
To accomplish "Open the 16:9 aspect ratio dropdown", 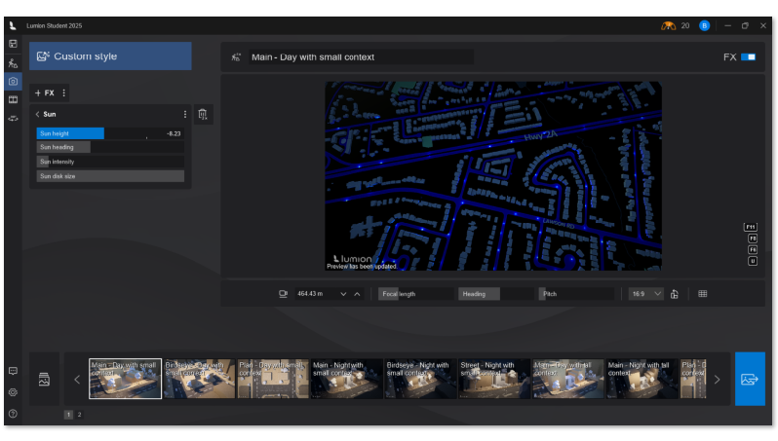I will (646, 293).
